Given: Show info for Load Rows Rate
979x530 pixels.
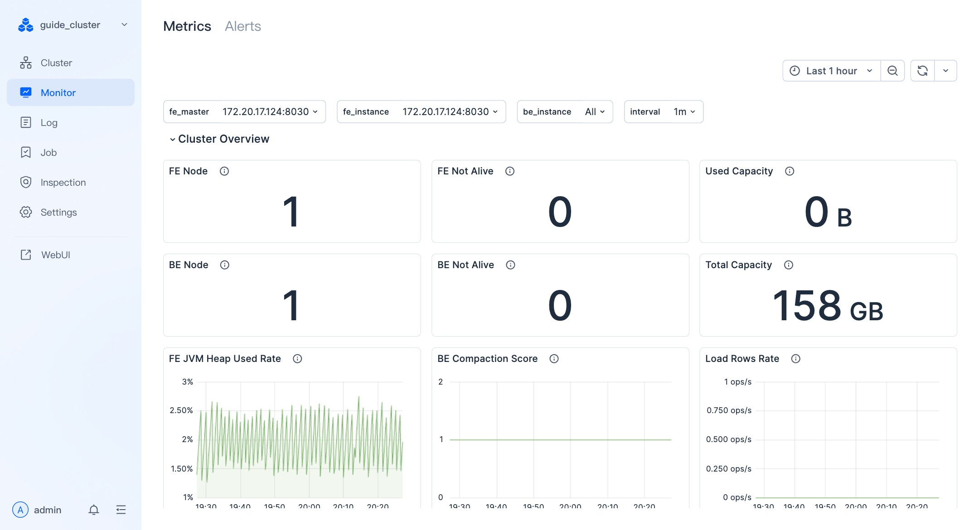Looking at the screenshot, I should 796,359.
